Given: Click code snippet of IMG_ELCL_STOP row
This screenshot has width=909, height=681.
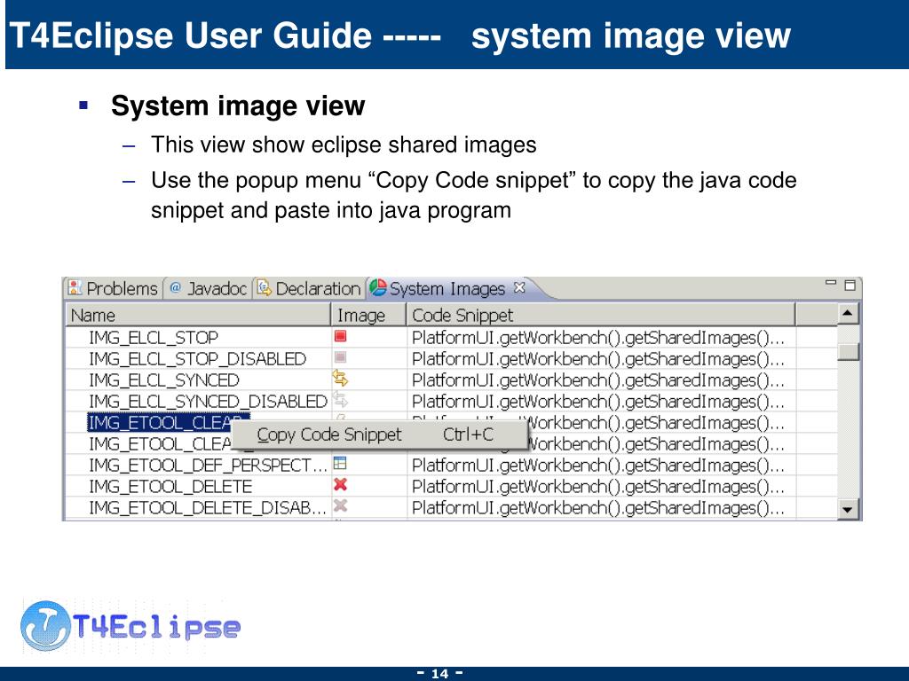Looking at the screenshot, I should coord(597,338).
